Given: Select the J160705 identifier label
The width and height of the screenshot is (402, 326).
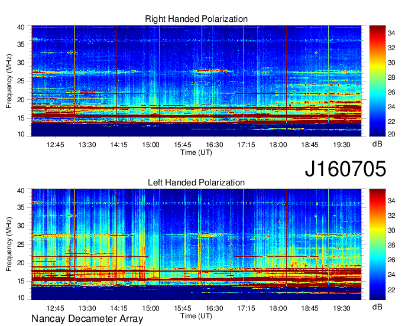Looking at the screenshot, I should point(345,168).
